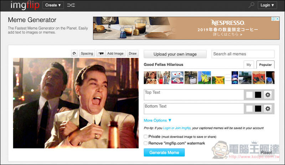
Task: Open the Create dropdown menu
Action: tap(53, 5)
